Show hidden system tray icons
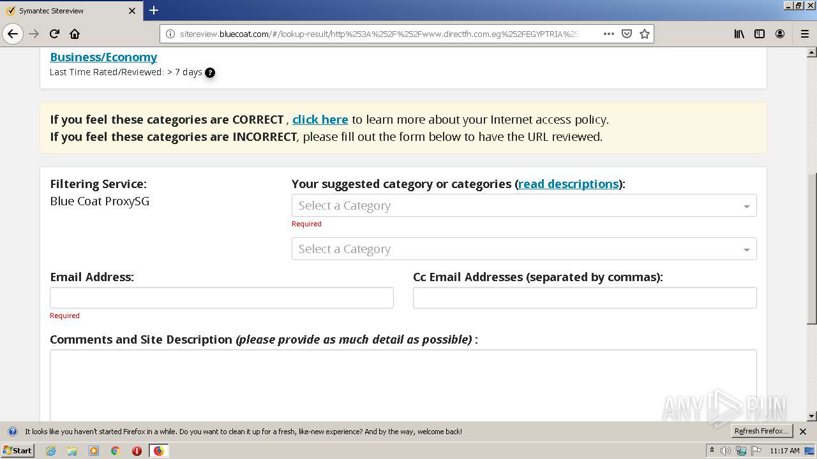This screenshot has height=459, width=817. coord(712,451)
